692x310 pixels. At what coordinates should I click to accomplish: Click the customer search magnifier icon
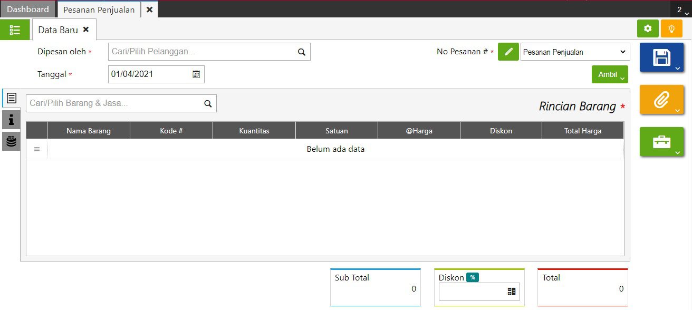pos(302,52)
